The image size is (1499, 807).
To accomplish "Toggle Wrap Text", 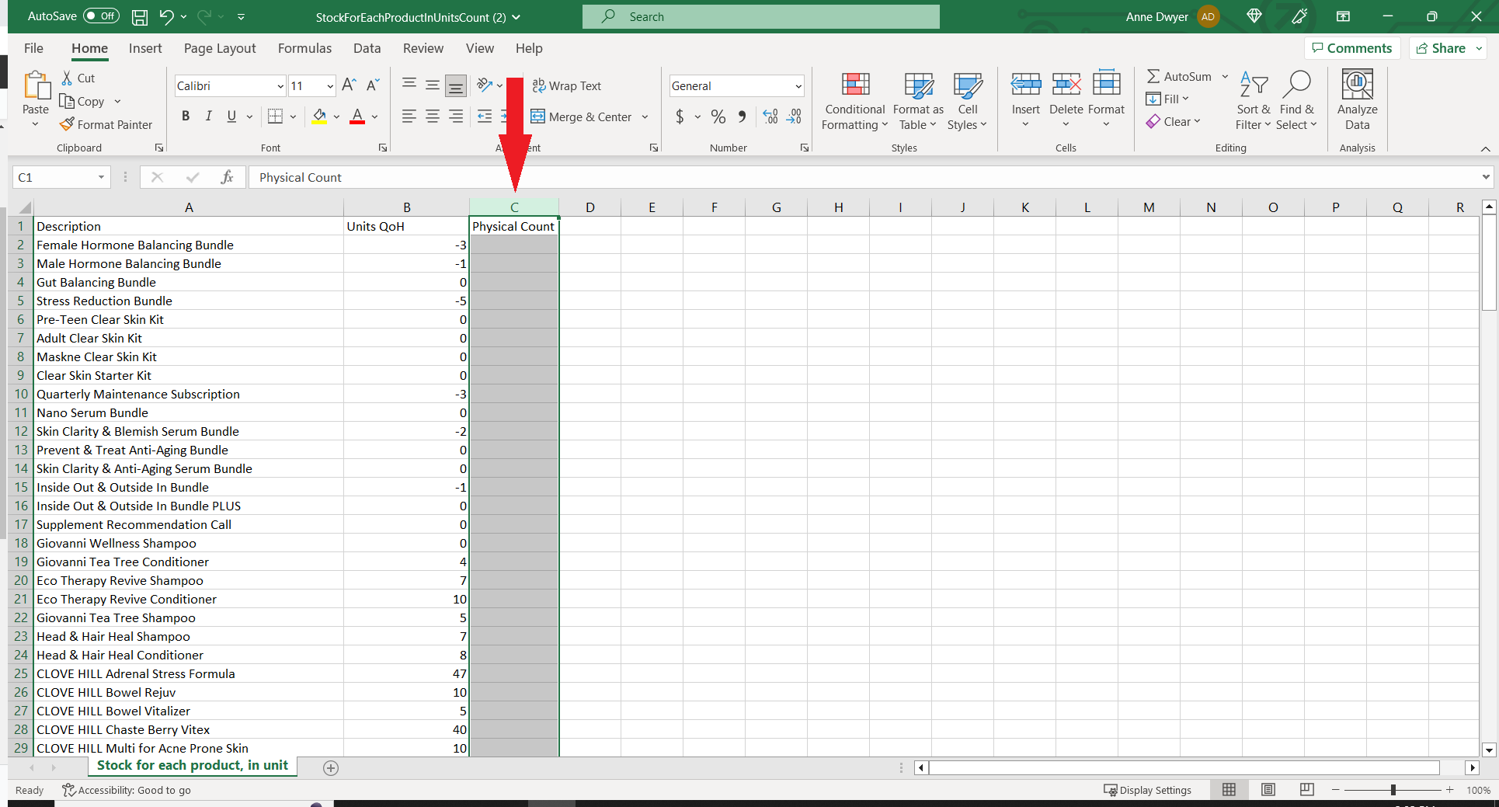I will [x=566, y=85].
